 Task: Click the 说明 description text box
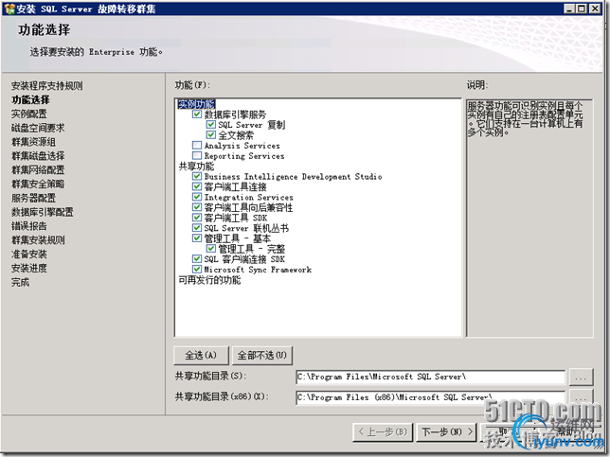pyautogui.click(x=529, y=218)
